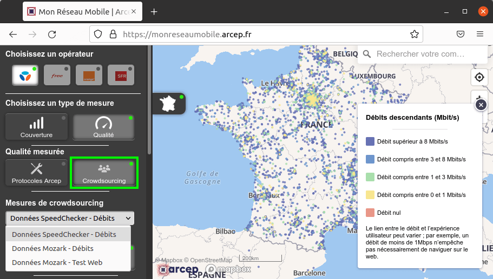Viewport: 493px width, 279px height.
Task: Collapse the Mesures de crowdsourcing dropdown
Action: [70, 218]
